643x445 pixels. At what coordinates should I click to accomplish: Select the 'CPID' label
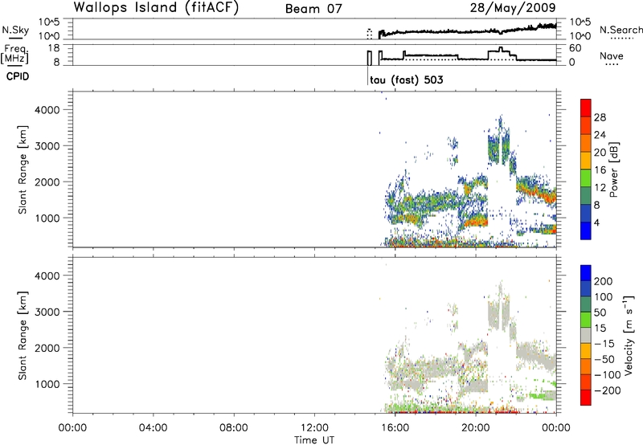[18, 76]
